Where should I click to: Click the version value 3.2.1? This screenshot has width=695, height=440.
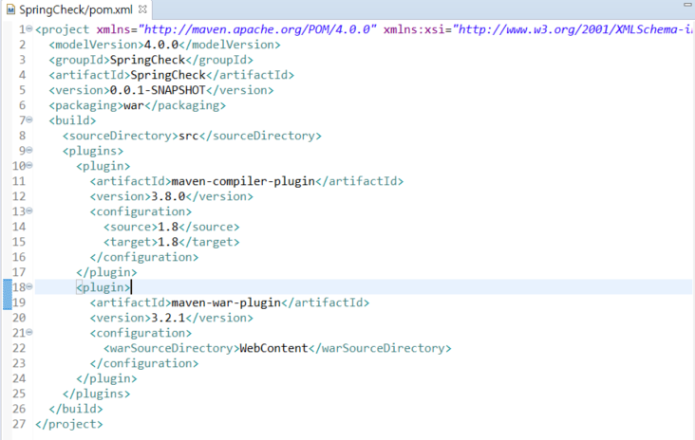coord(168,318)
